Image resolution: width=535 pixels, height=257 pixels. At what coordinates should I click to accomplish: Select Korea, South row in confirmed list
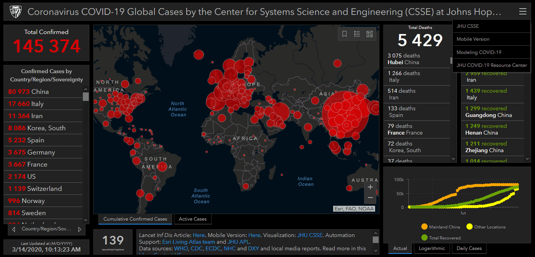44,128
